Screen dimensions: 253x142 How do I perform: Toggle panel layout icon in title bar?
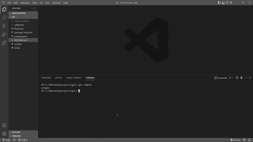coord(223,3)
